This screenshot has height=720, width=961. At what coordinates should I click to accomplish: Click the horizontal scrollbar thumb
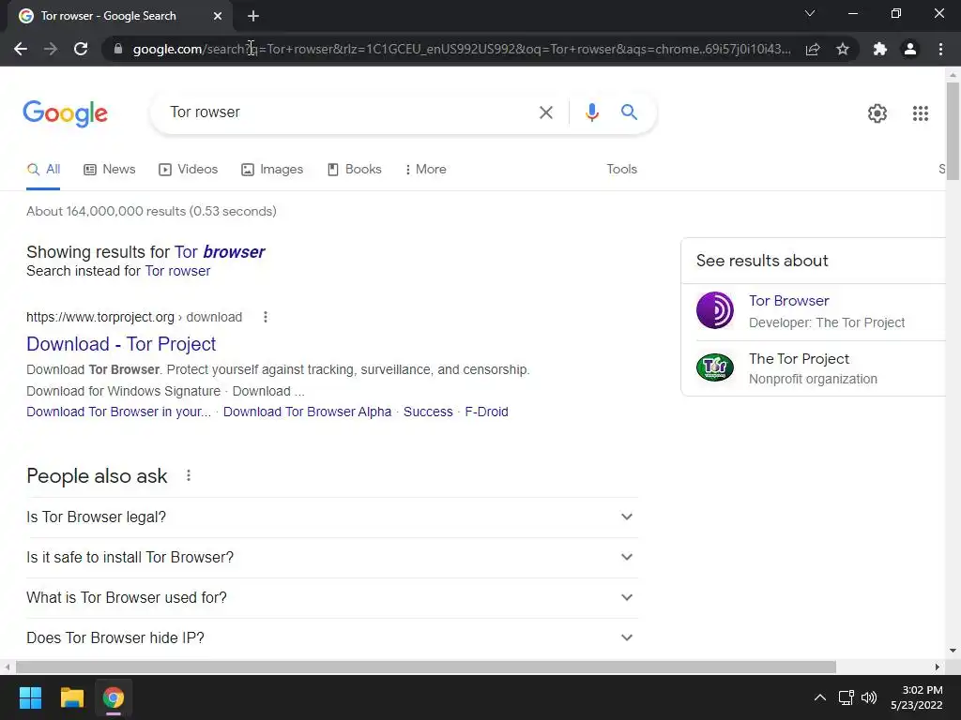(x=426, y=667)
